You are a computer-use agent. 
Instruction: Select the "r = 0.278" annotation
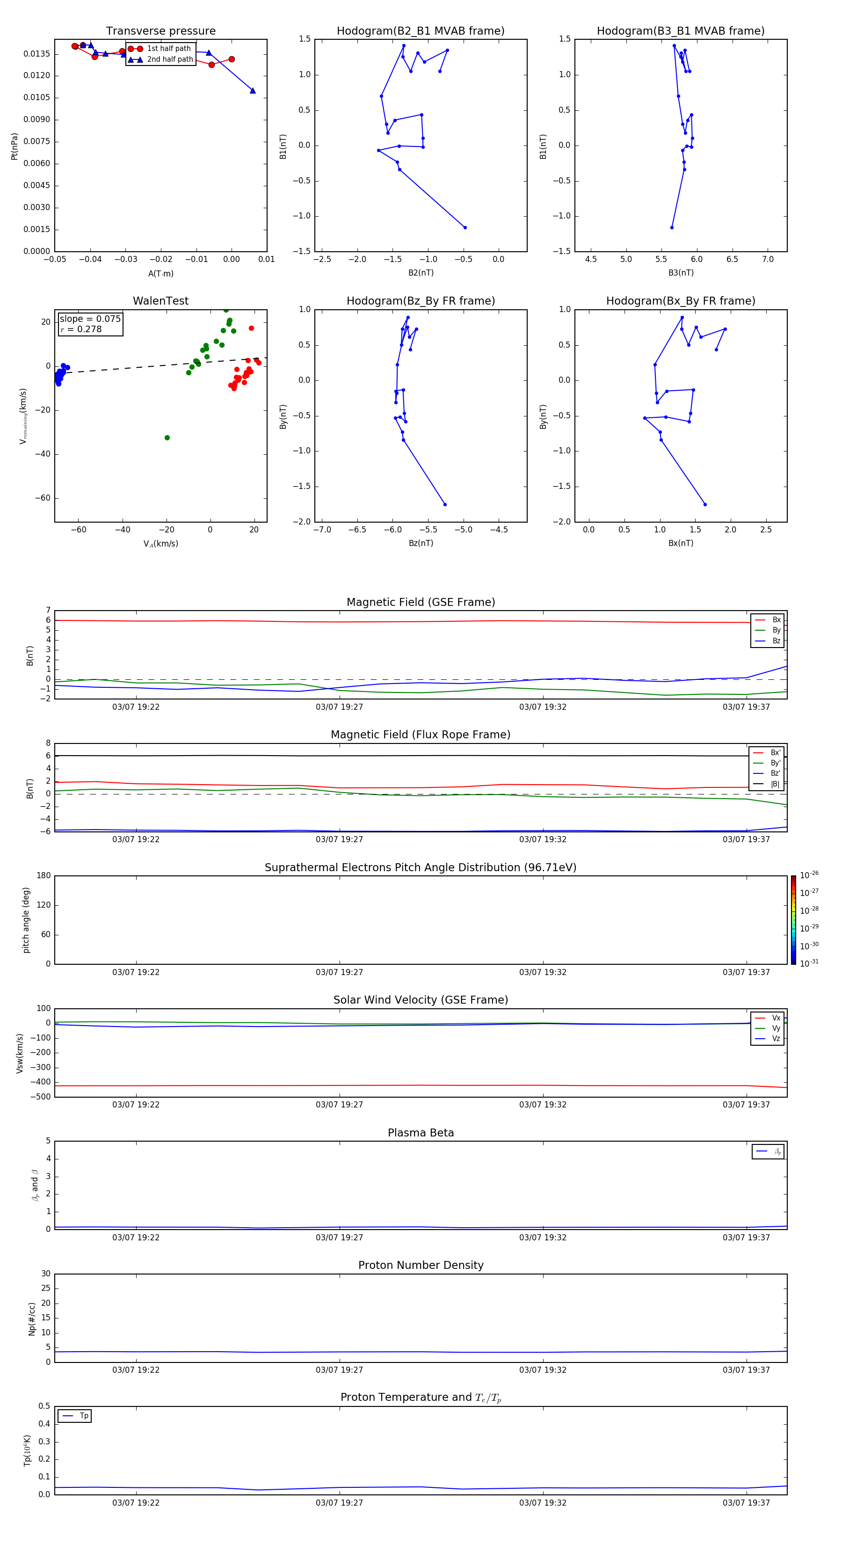point(81,330)
